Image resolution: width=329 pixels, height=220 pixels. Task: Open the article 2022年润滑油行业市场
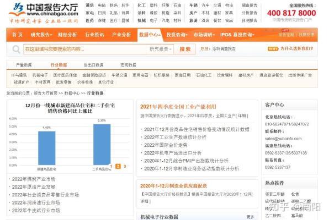[36, 202]
